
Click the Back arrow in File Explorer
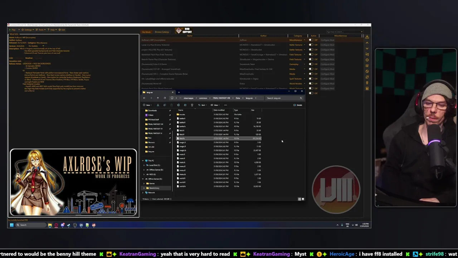point(144,98)
